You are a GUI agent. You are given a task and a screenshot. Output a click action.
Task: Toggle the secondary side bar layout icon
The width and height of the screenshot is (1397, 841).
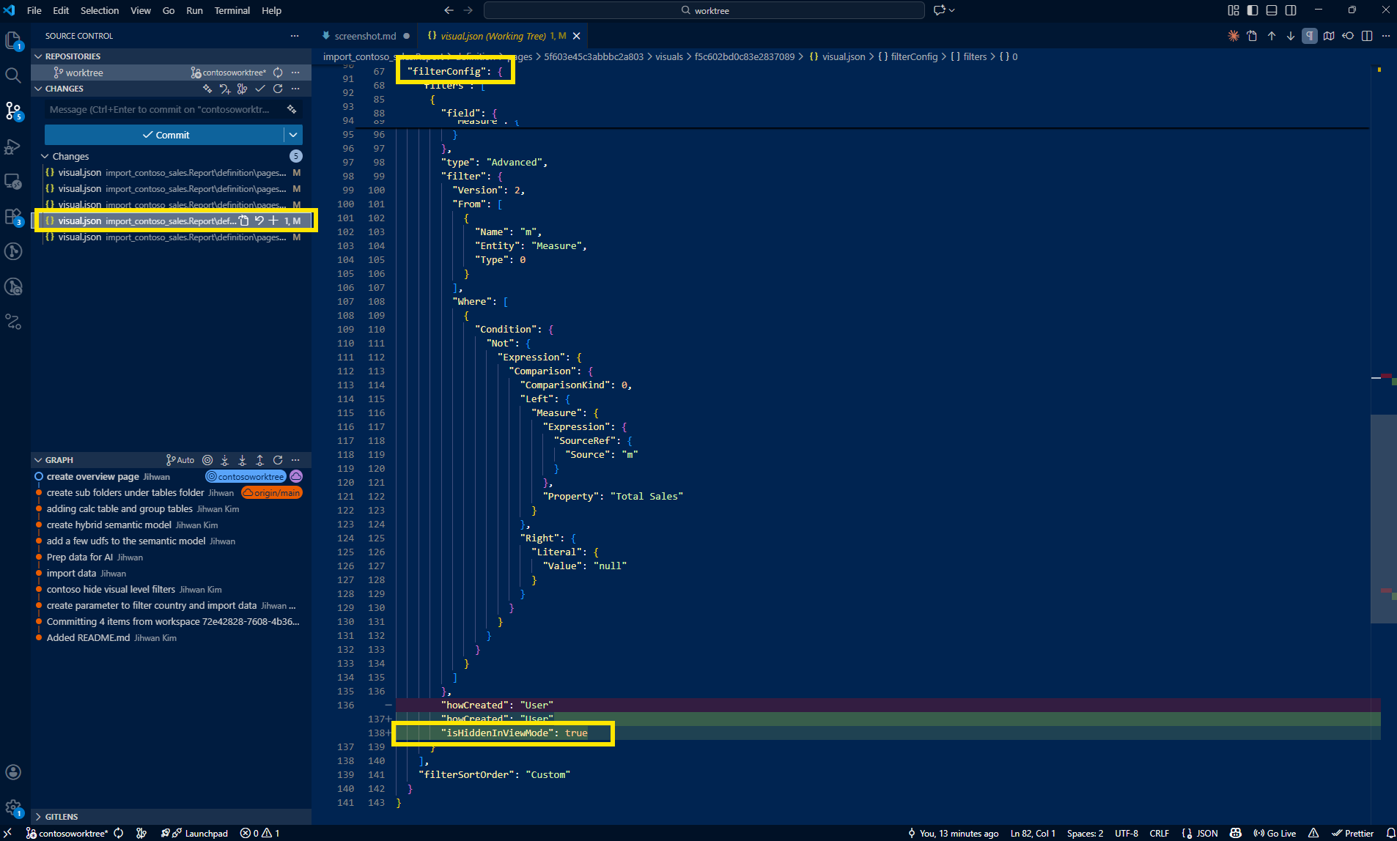point(1291,10)
